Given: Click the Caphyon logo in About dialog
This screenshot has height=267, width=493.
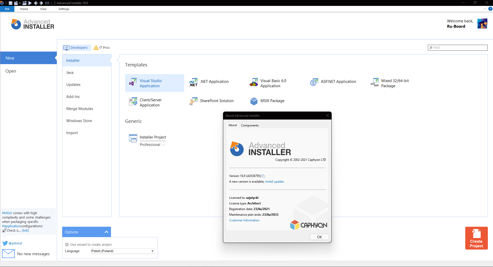Looking at the screenshot, I should pos(309,225).
